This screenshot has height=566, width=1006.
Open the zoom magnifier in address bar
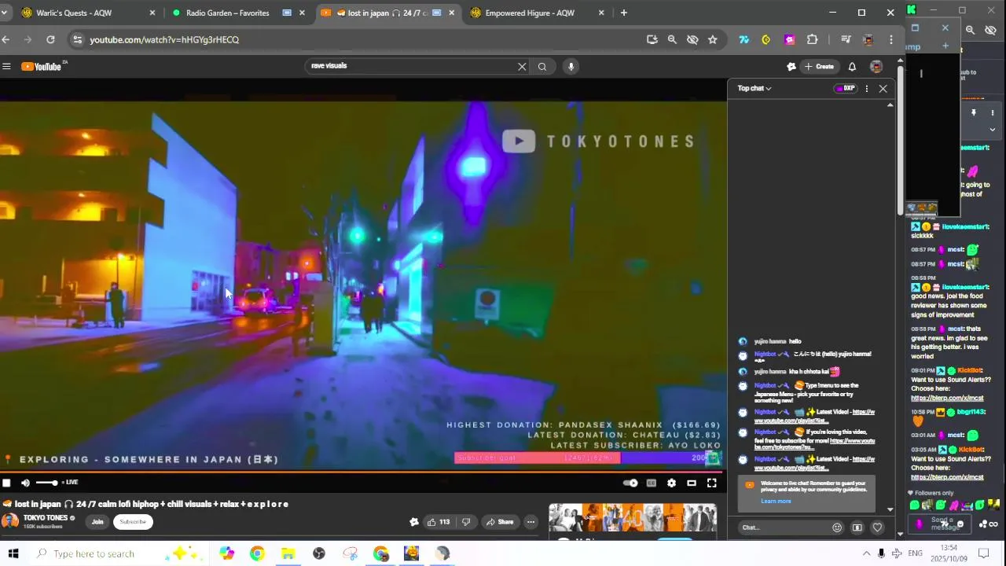[x=672, y=39]
